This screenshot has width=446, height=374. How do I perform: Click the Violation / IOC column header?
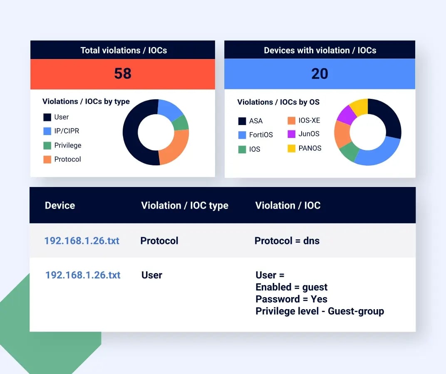(x=288, y=205)
